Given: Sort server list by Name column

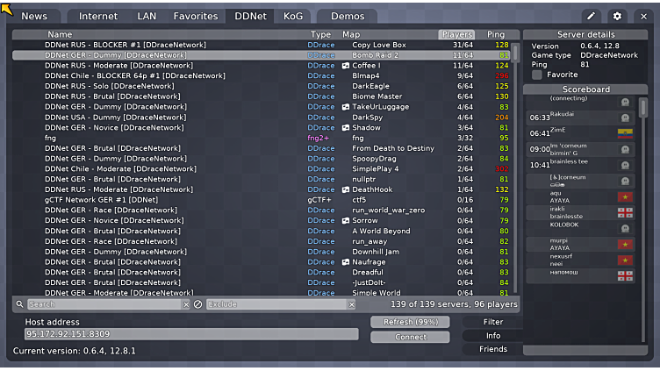Looking at the screenshot, I should pos(60,34).
